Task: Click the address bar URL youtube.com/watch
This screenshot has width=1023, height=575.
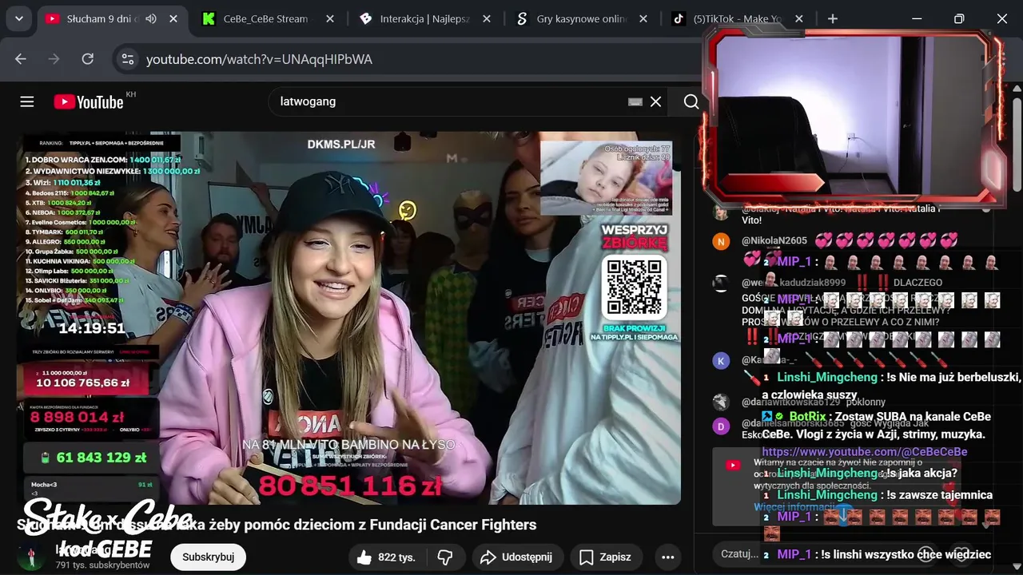Action: (x=259, y=59)
